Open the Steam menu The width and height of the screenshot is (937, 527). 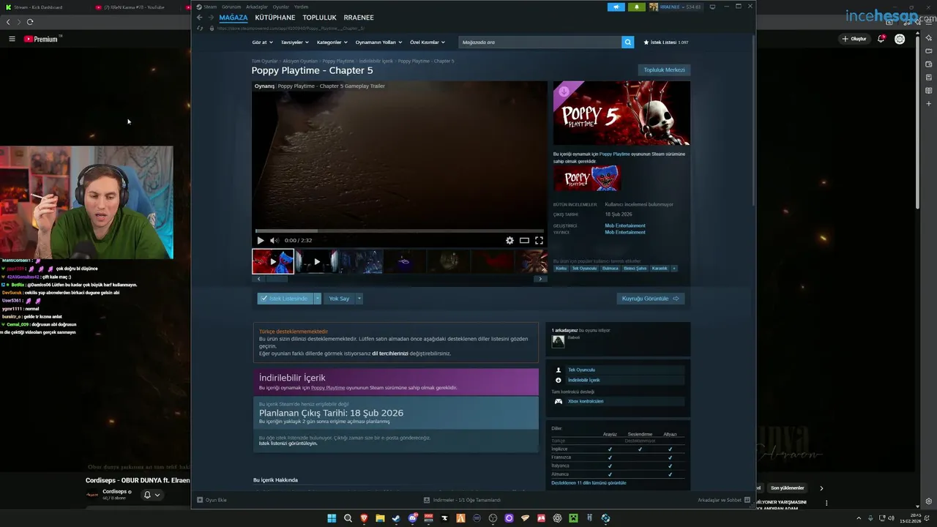(x=210, y=7)
